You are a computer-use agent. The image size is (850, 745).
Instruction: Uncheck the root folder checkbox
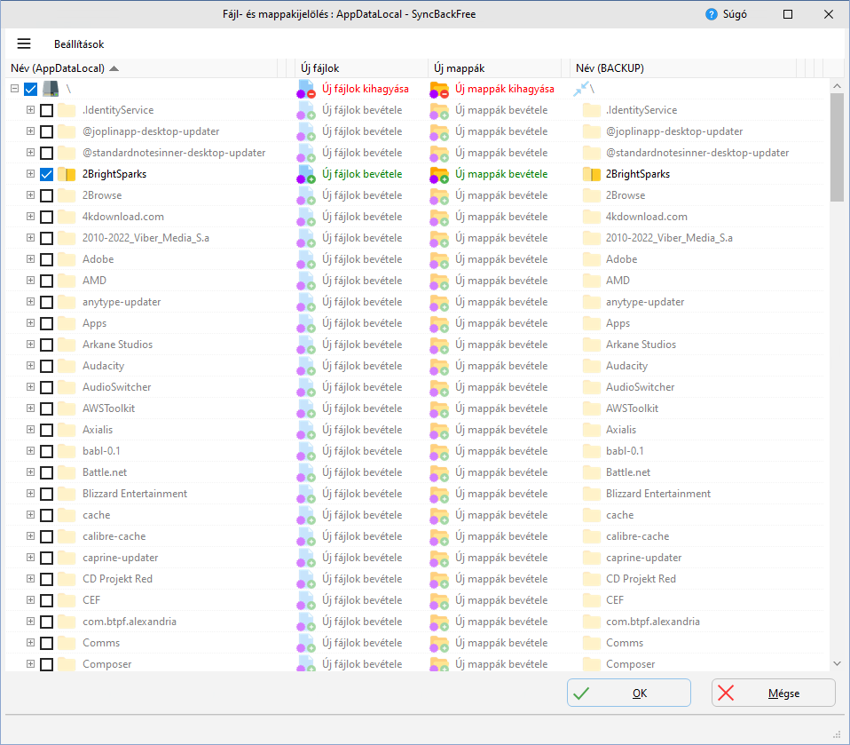[31, 89]
